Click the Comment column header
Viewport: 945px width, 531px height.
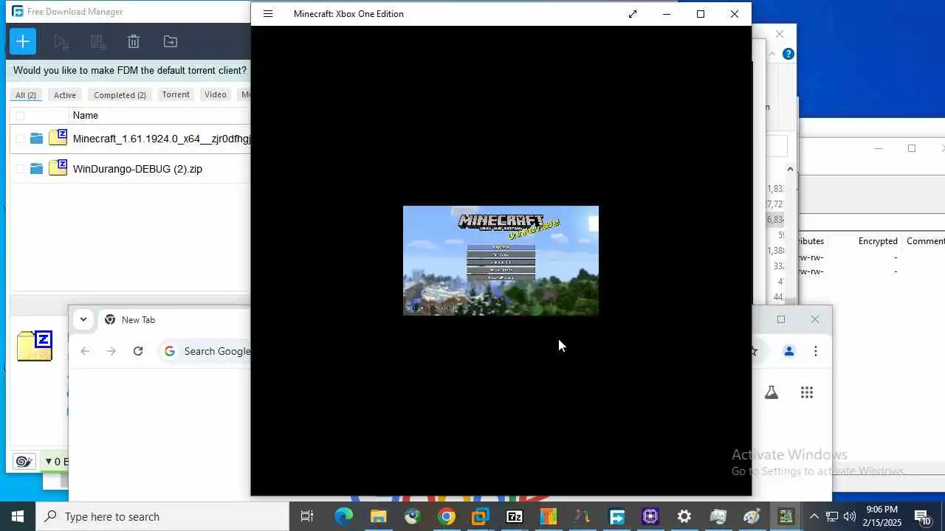coord(926,241)
